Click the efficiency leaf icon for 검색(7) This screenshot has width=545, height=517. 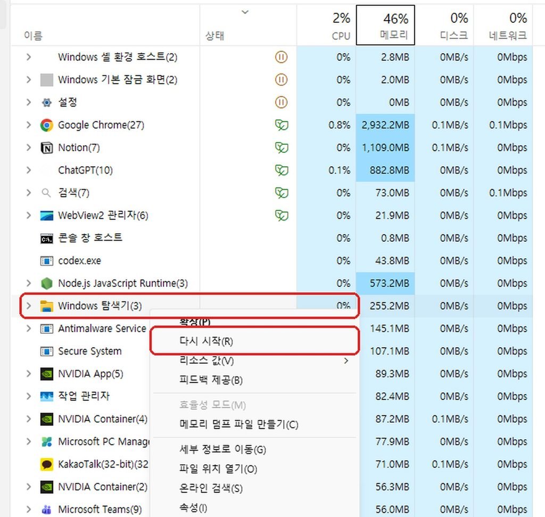tap(282, 193)
